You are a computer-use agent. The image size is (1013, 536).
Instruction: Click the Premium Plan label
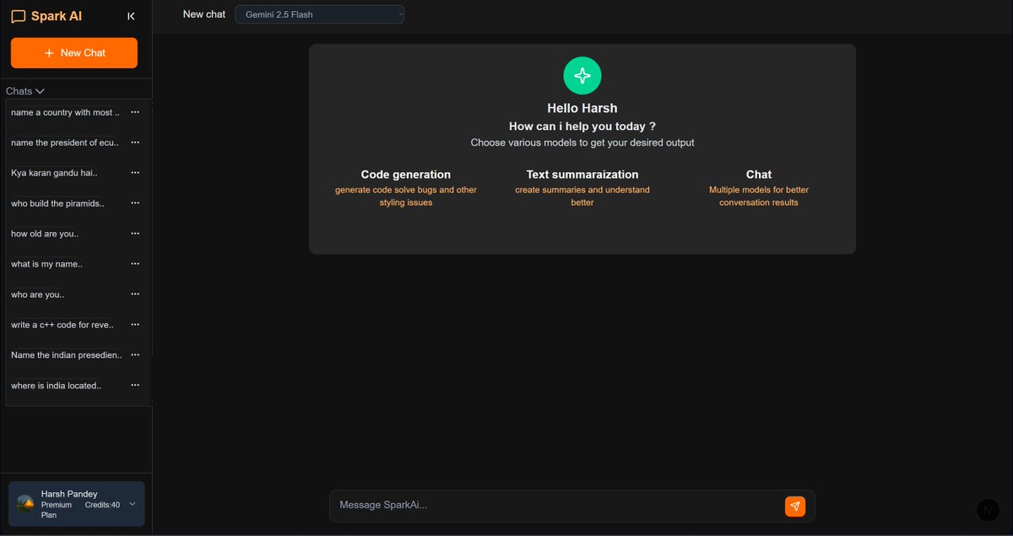point(57,510)
